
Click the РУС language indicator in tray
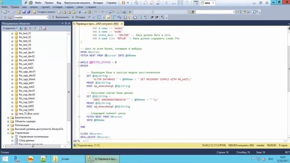pyautogui.click(x=271, y=159)
